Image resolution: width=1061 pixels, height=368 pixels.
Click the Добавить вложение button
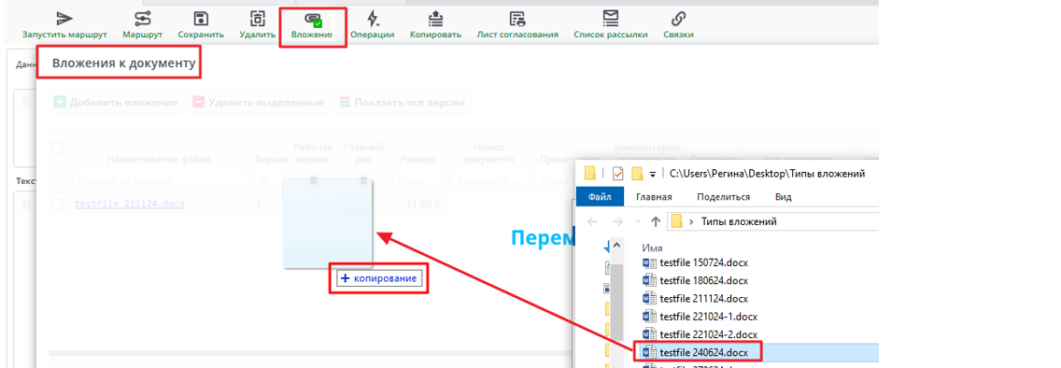click(x=116, y=103)
